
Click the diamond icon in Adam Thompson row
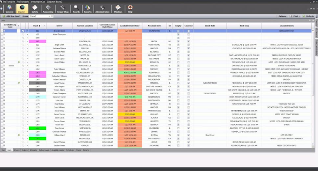coord(23,34)
